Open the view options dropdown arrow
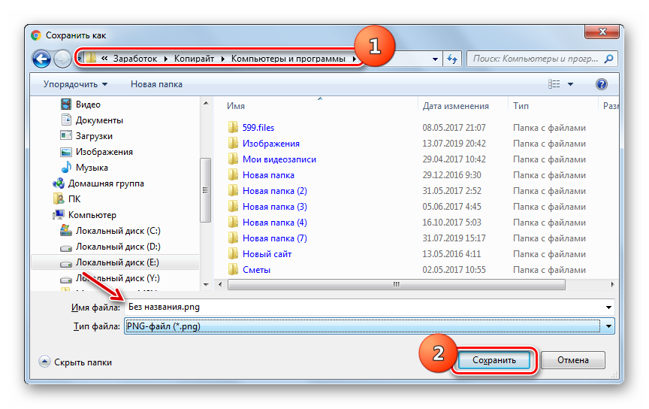The height and width of the screenshot is (409, 649). (x=571, y=84)
